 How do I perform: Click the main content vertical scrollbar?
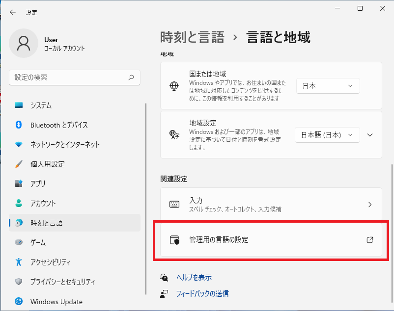click(x=392, y=233)
